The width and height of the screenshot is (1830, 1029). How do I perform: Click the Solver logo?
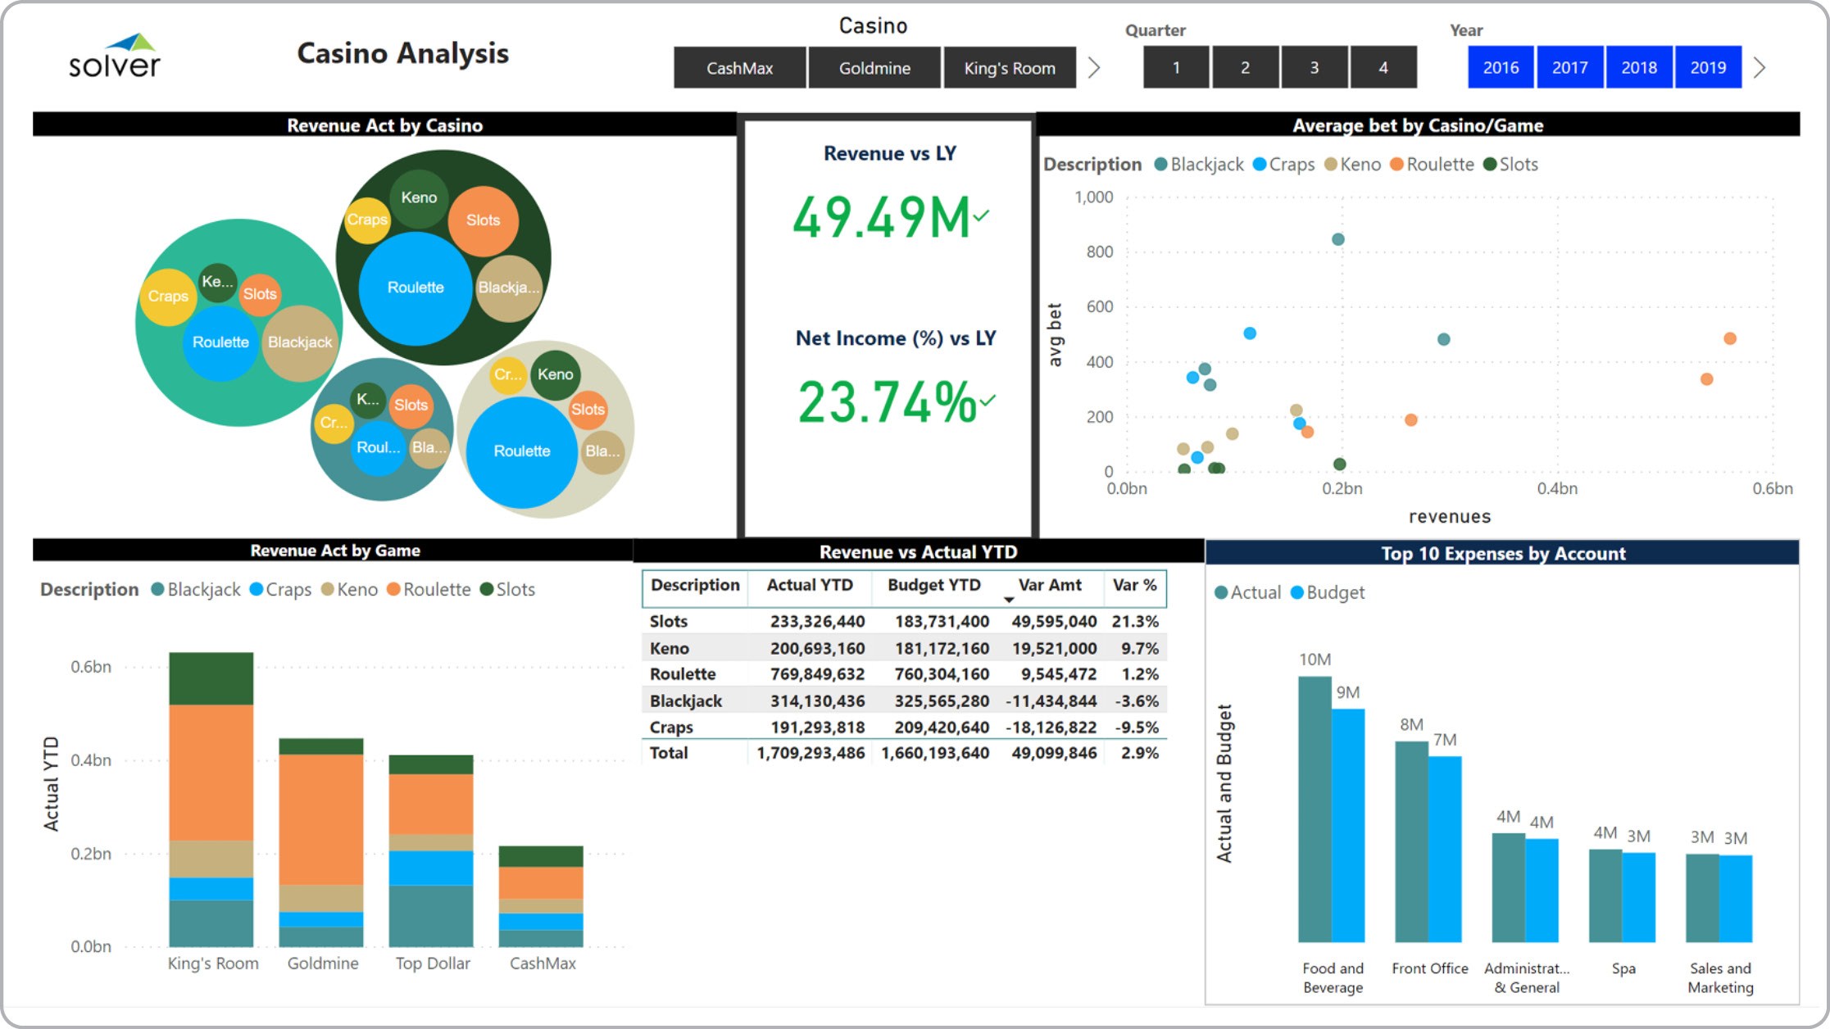[x=115, y=57]
